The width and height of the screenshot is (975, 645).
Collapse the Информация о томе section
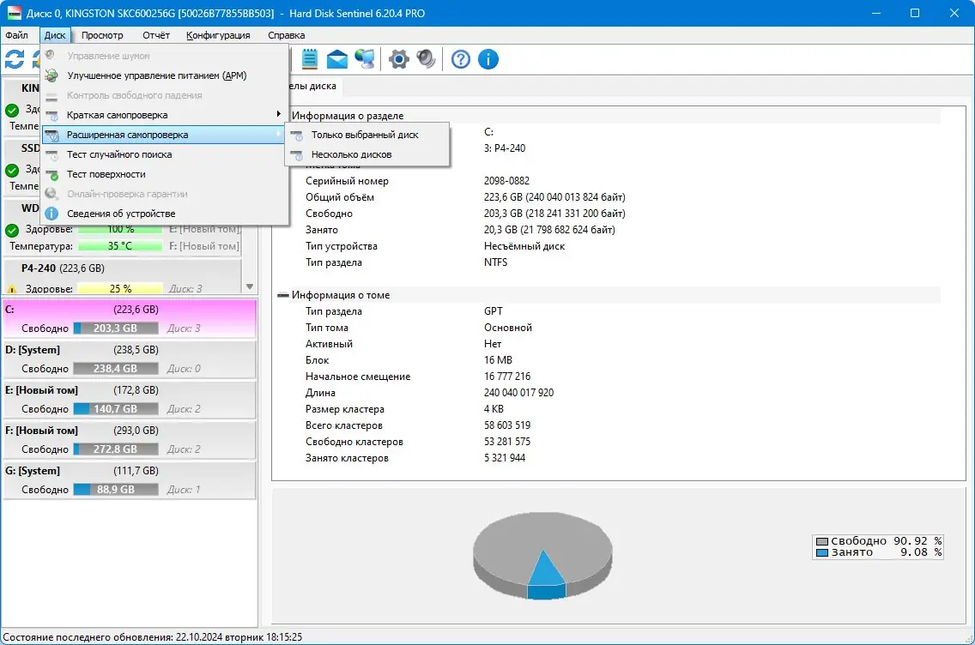[283, 295]
